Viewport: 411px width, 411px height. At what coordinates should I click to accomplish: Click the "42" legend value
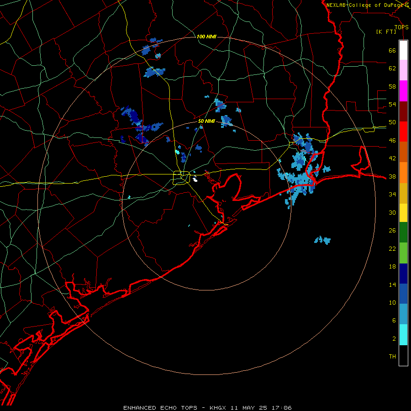[392, 158]
